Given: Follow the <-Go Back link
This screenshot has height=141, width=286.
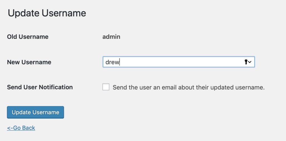Looking at the screenshot, I should tap(21, 128).
